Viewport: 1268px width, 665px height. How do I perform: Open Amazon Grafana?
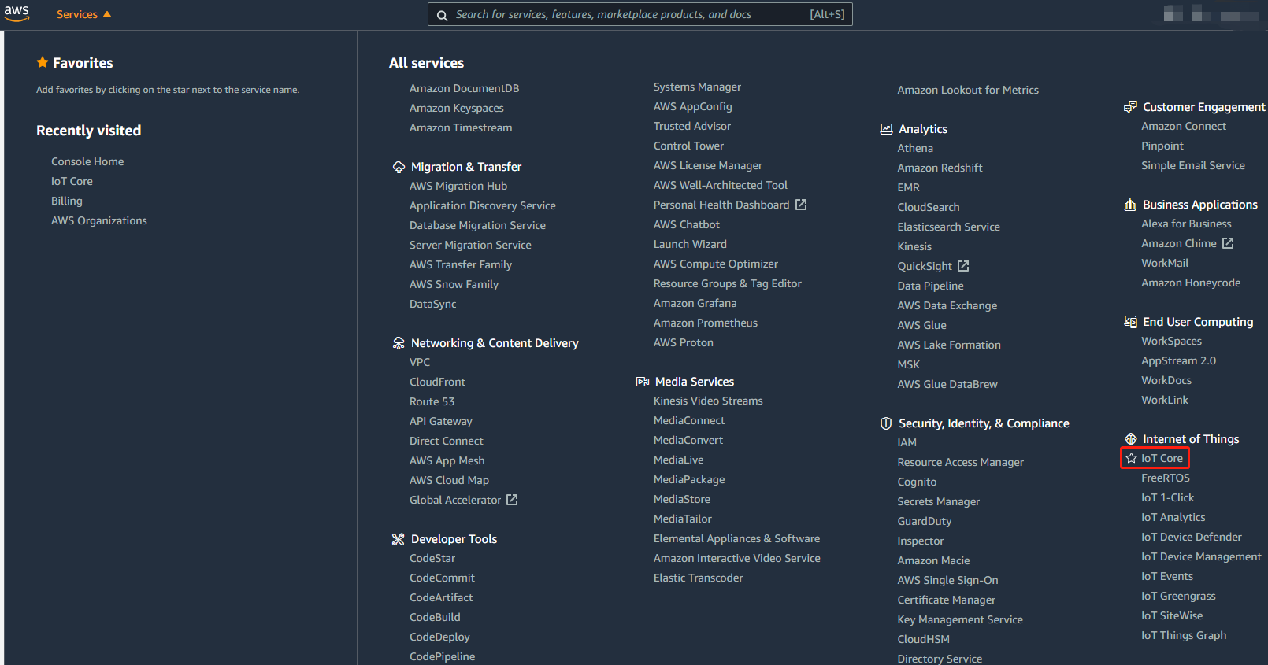point(695,303)
